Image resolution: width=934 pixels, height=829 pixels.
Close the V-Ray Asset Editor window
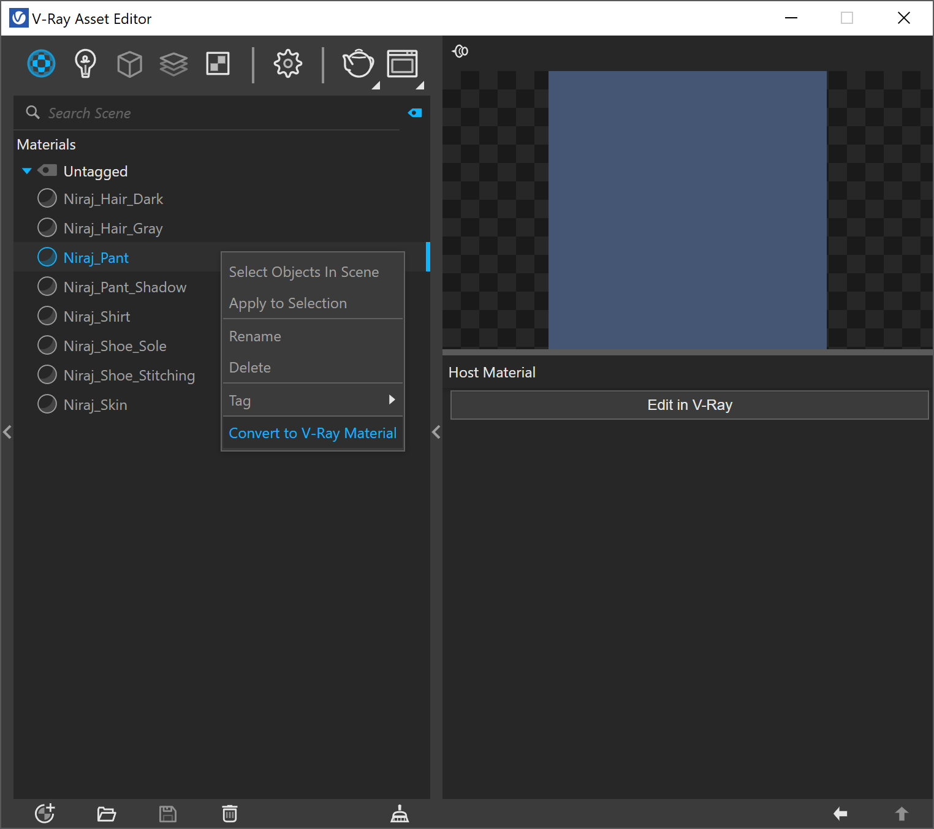[904, 18]
